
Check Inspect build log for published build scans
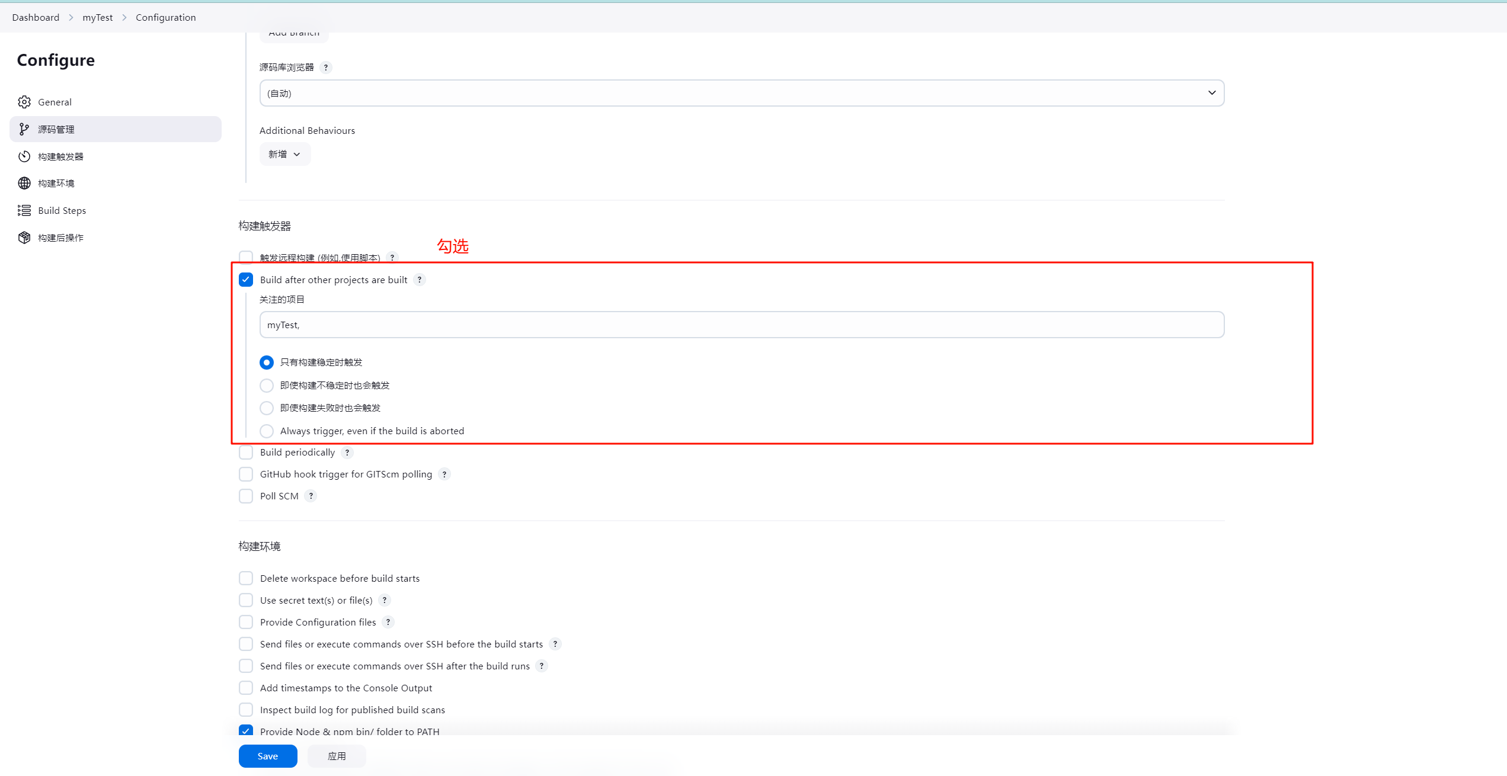click(246, 710)
